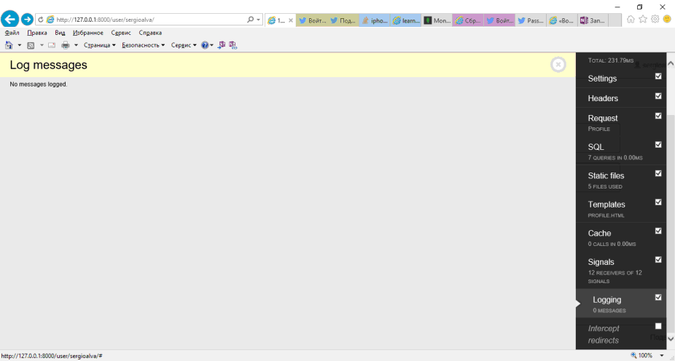The height and width of the screenshot is (361, 675).
Task: Open the Templates debug panel
Action: point(606,205)
